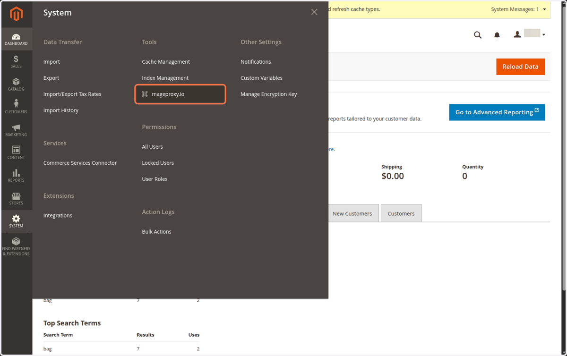This screenshot has width=567, height=356.
Task: Switch to the New Customers tab
Action: point(352,213)
